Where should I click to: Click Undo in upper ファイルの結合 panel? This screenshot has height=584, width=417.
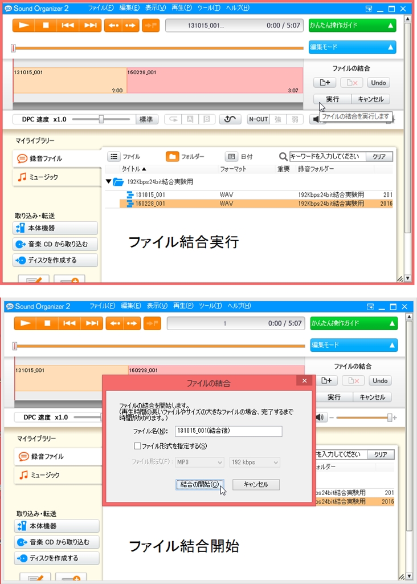pyautogui.click(x=378, y=83)
